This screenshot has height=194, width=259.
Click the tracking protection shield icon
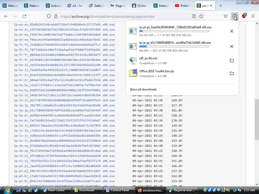(49, 16)
